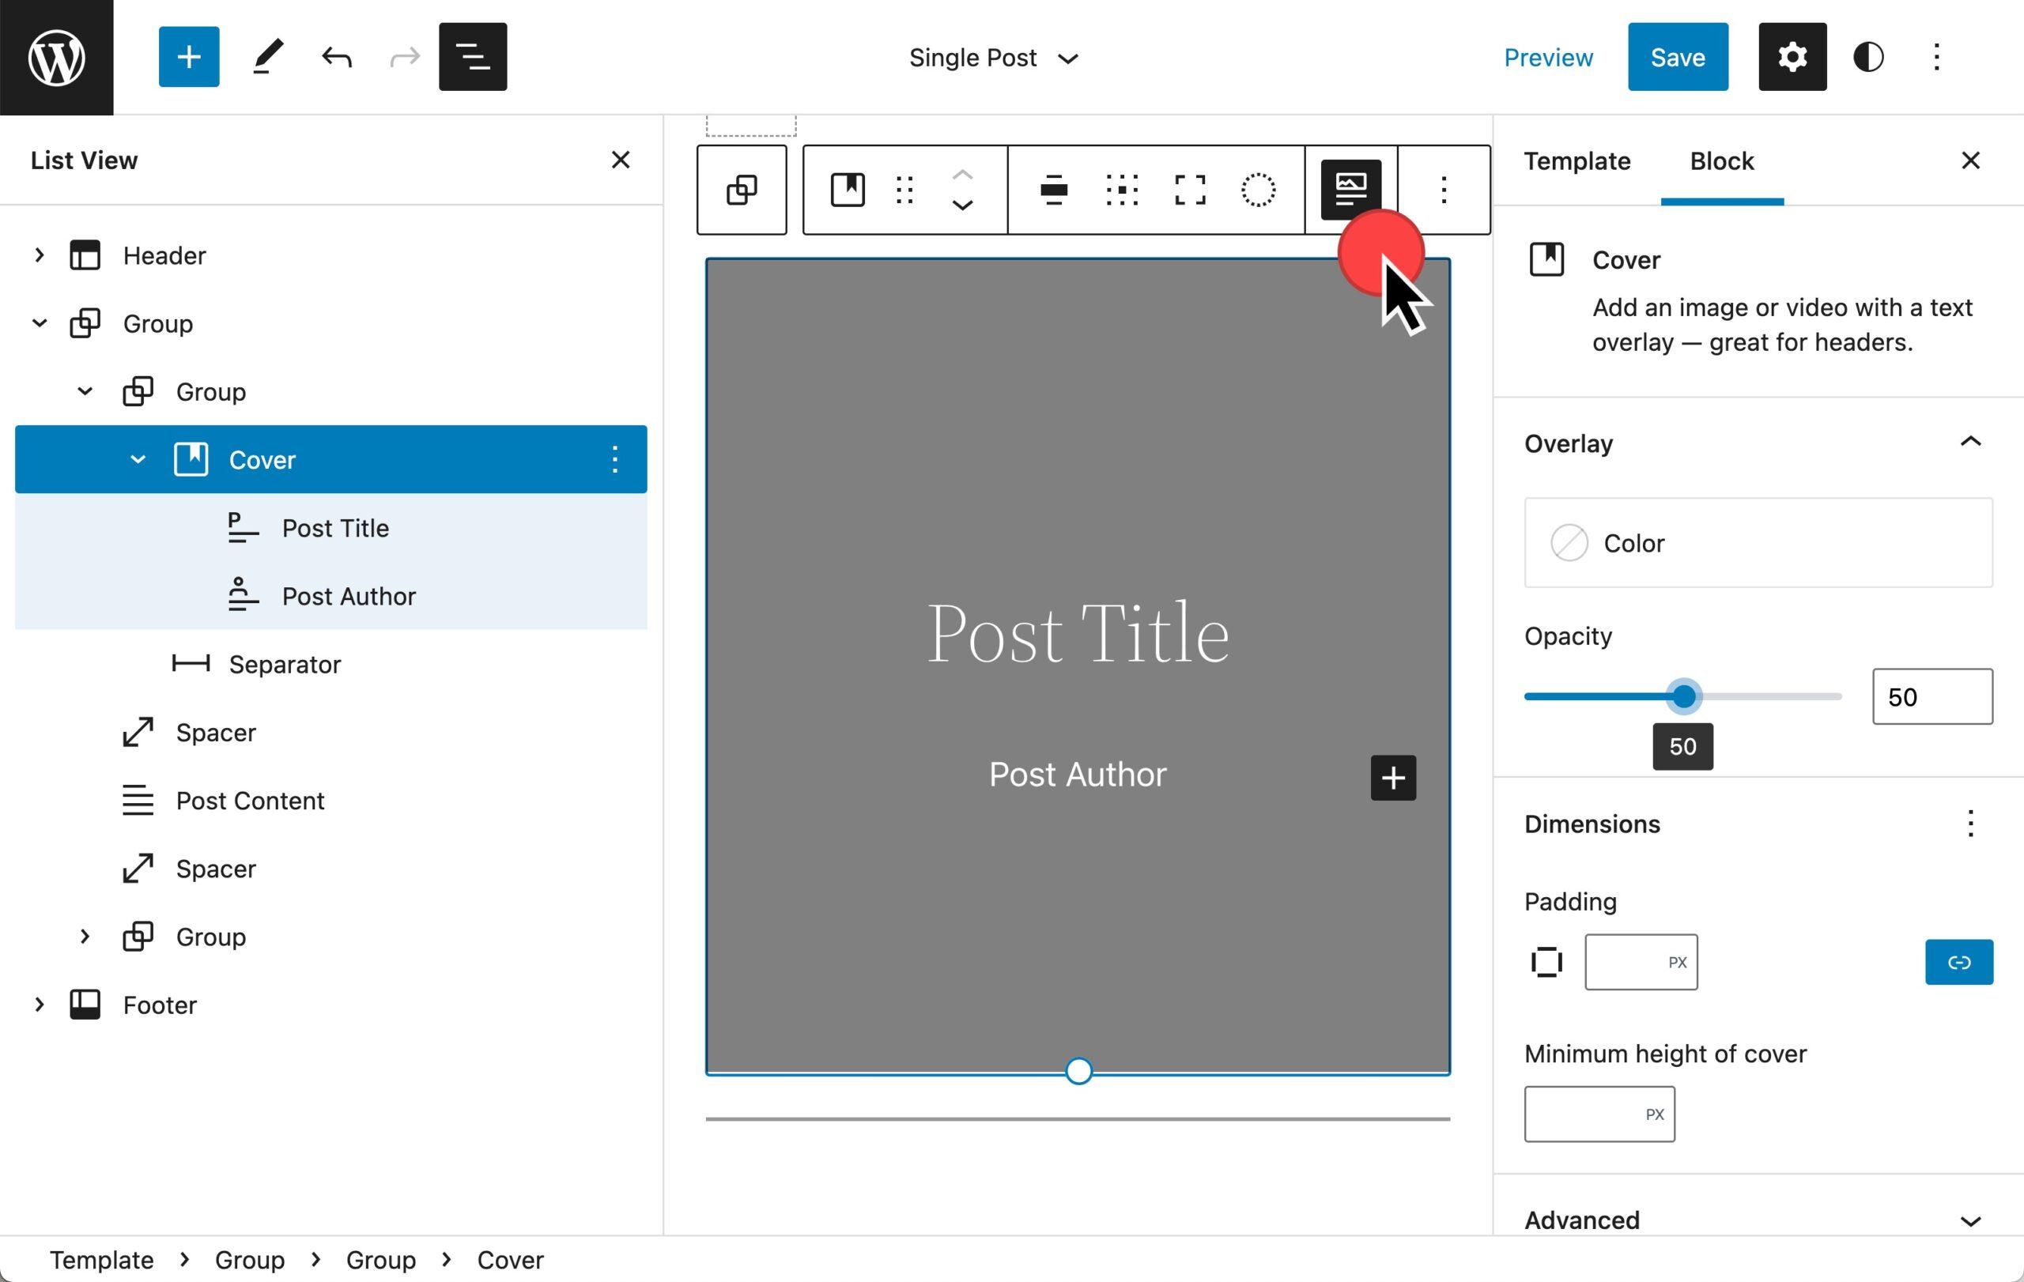
Task: Open Single Post template dropdown
Action: (x=993, y=58)
